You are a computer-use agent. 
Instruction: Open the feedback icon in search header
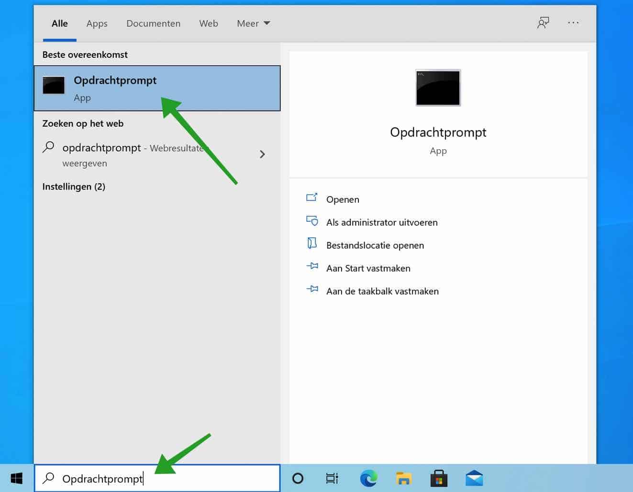[x=543, y=23]
